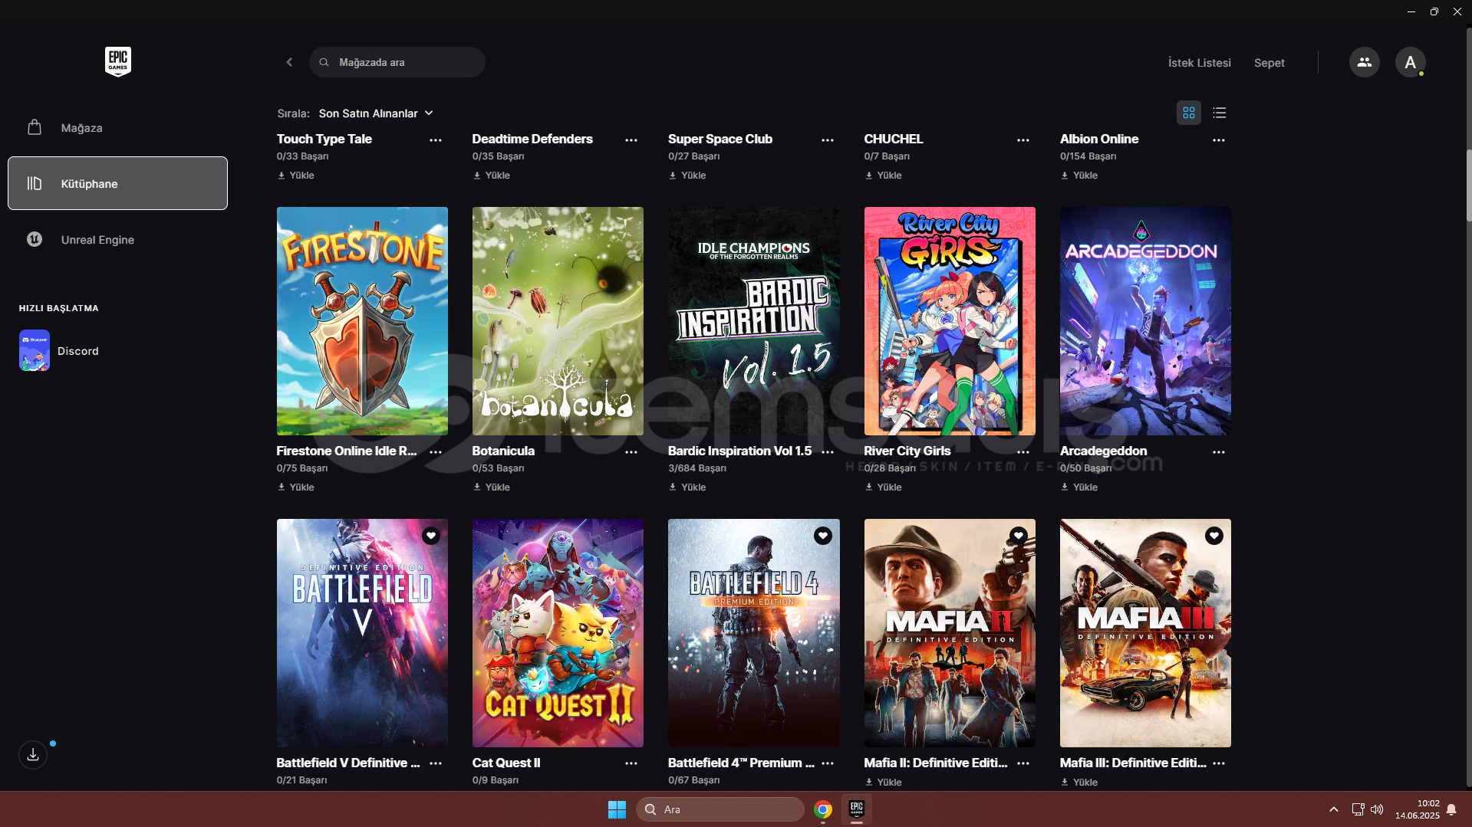Show hidden system tray icons
The width and height of the screenshot is (1472, 827).
[1334, 809]
